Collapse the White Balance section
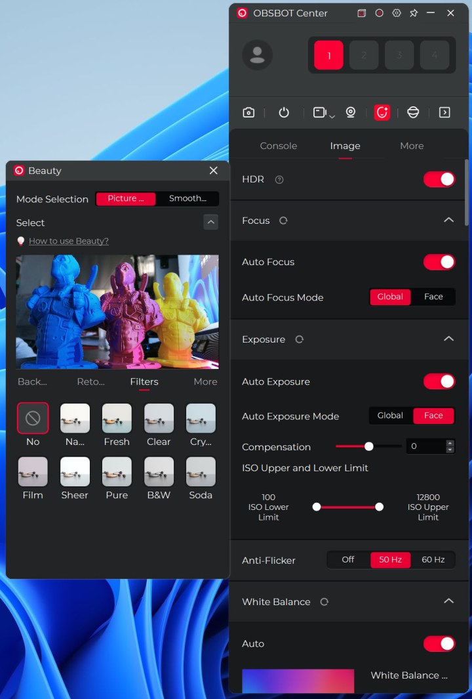This screenshot has width=472, height=699. click(448, 601)
